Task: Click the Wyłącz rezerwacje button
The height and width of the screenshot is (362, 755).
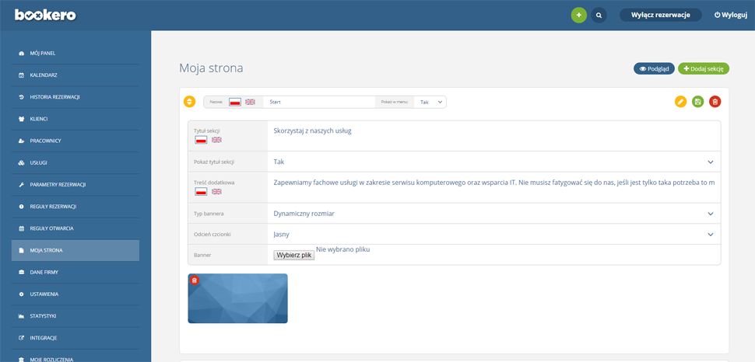Action: 661,15
